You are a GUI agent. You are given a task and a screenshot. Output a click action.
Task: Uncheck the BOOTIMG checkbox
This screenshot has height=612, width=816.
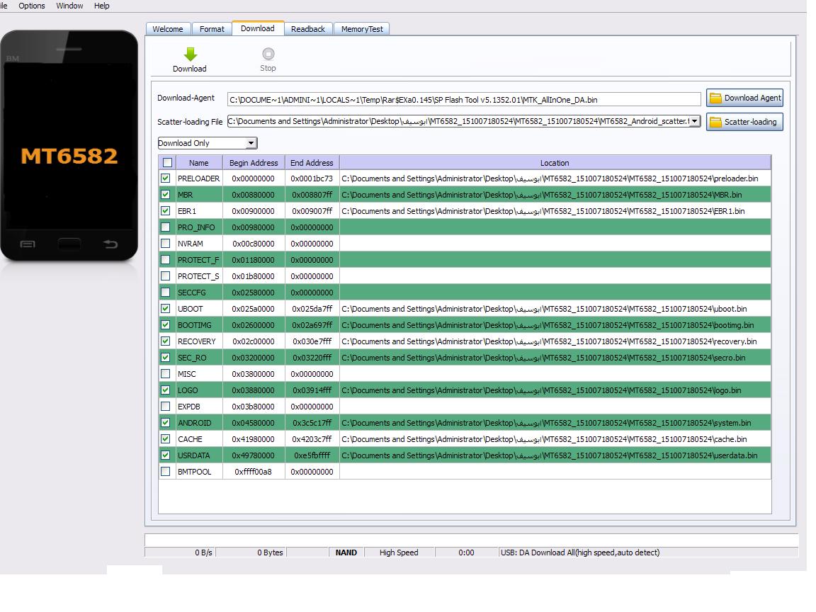166,324
